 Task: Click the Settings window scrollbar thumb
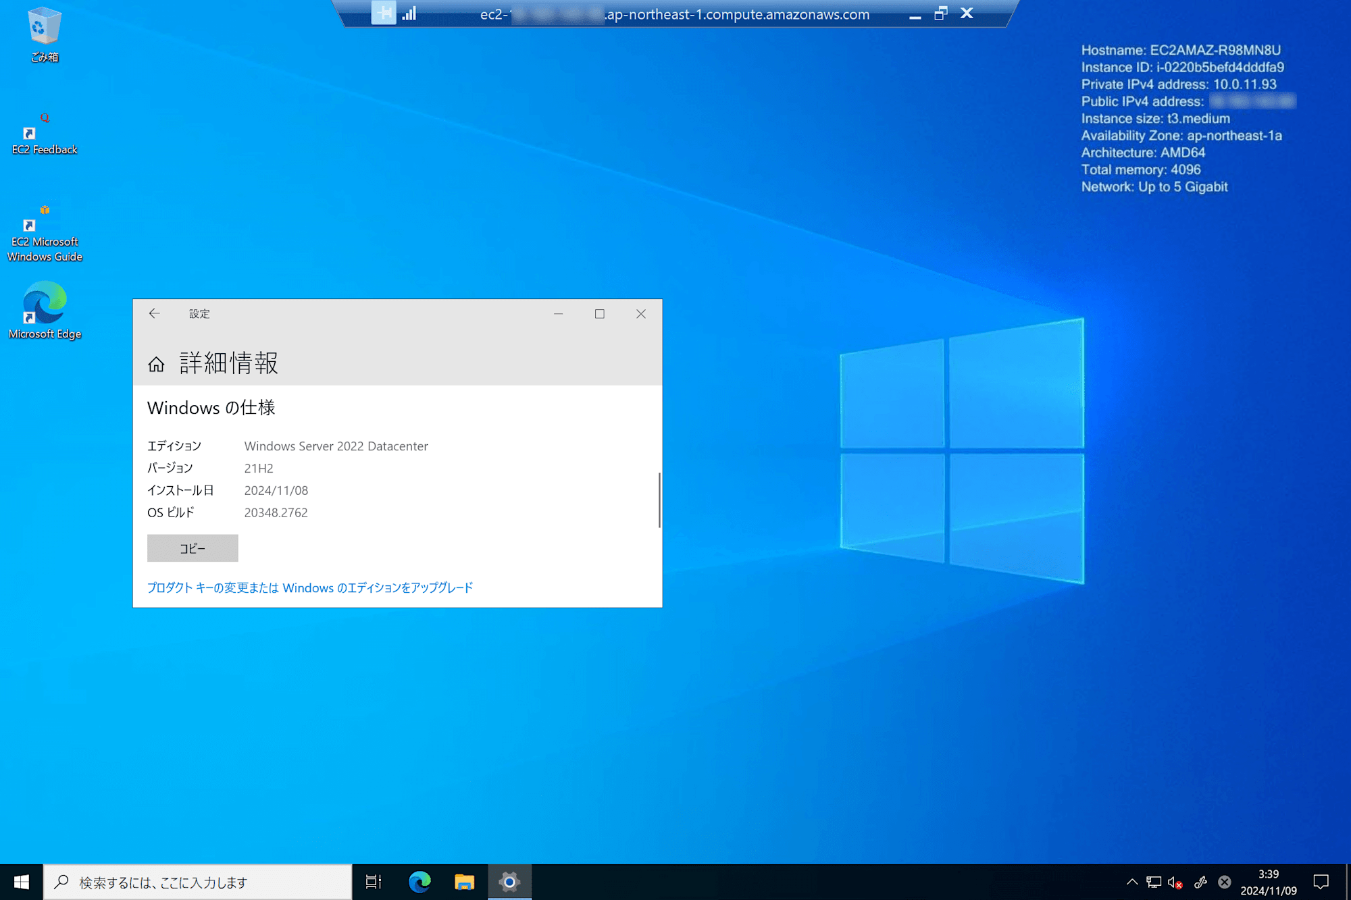click(x=659, y=500)
